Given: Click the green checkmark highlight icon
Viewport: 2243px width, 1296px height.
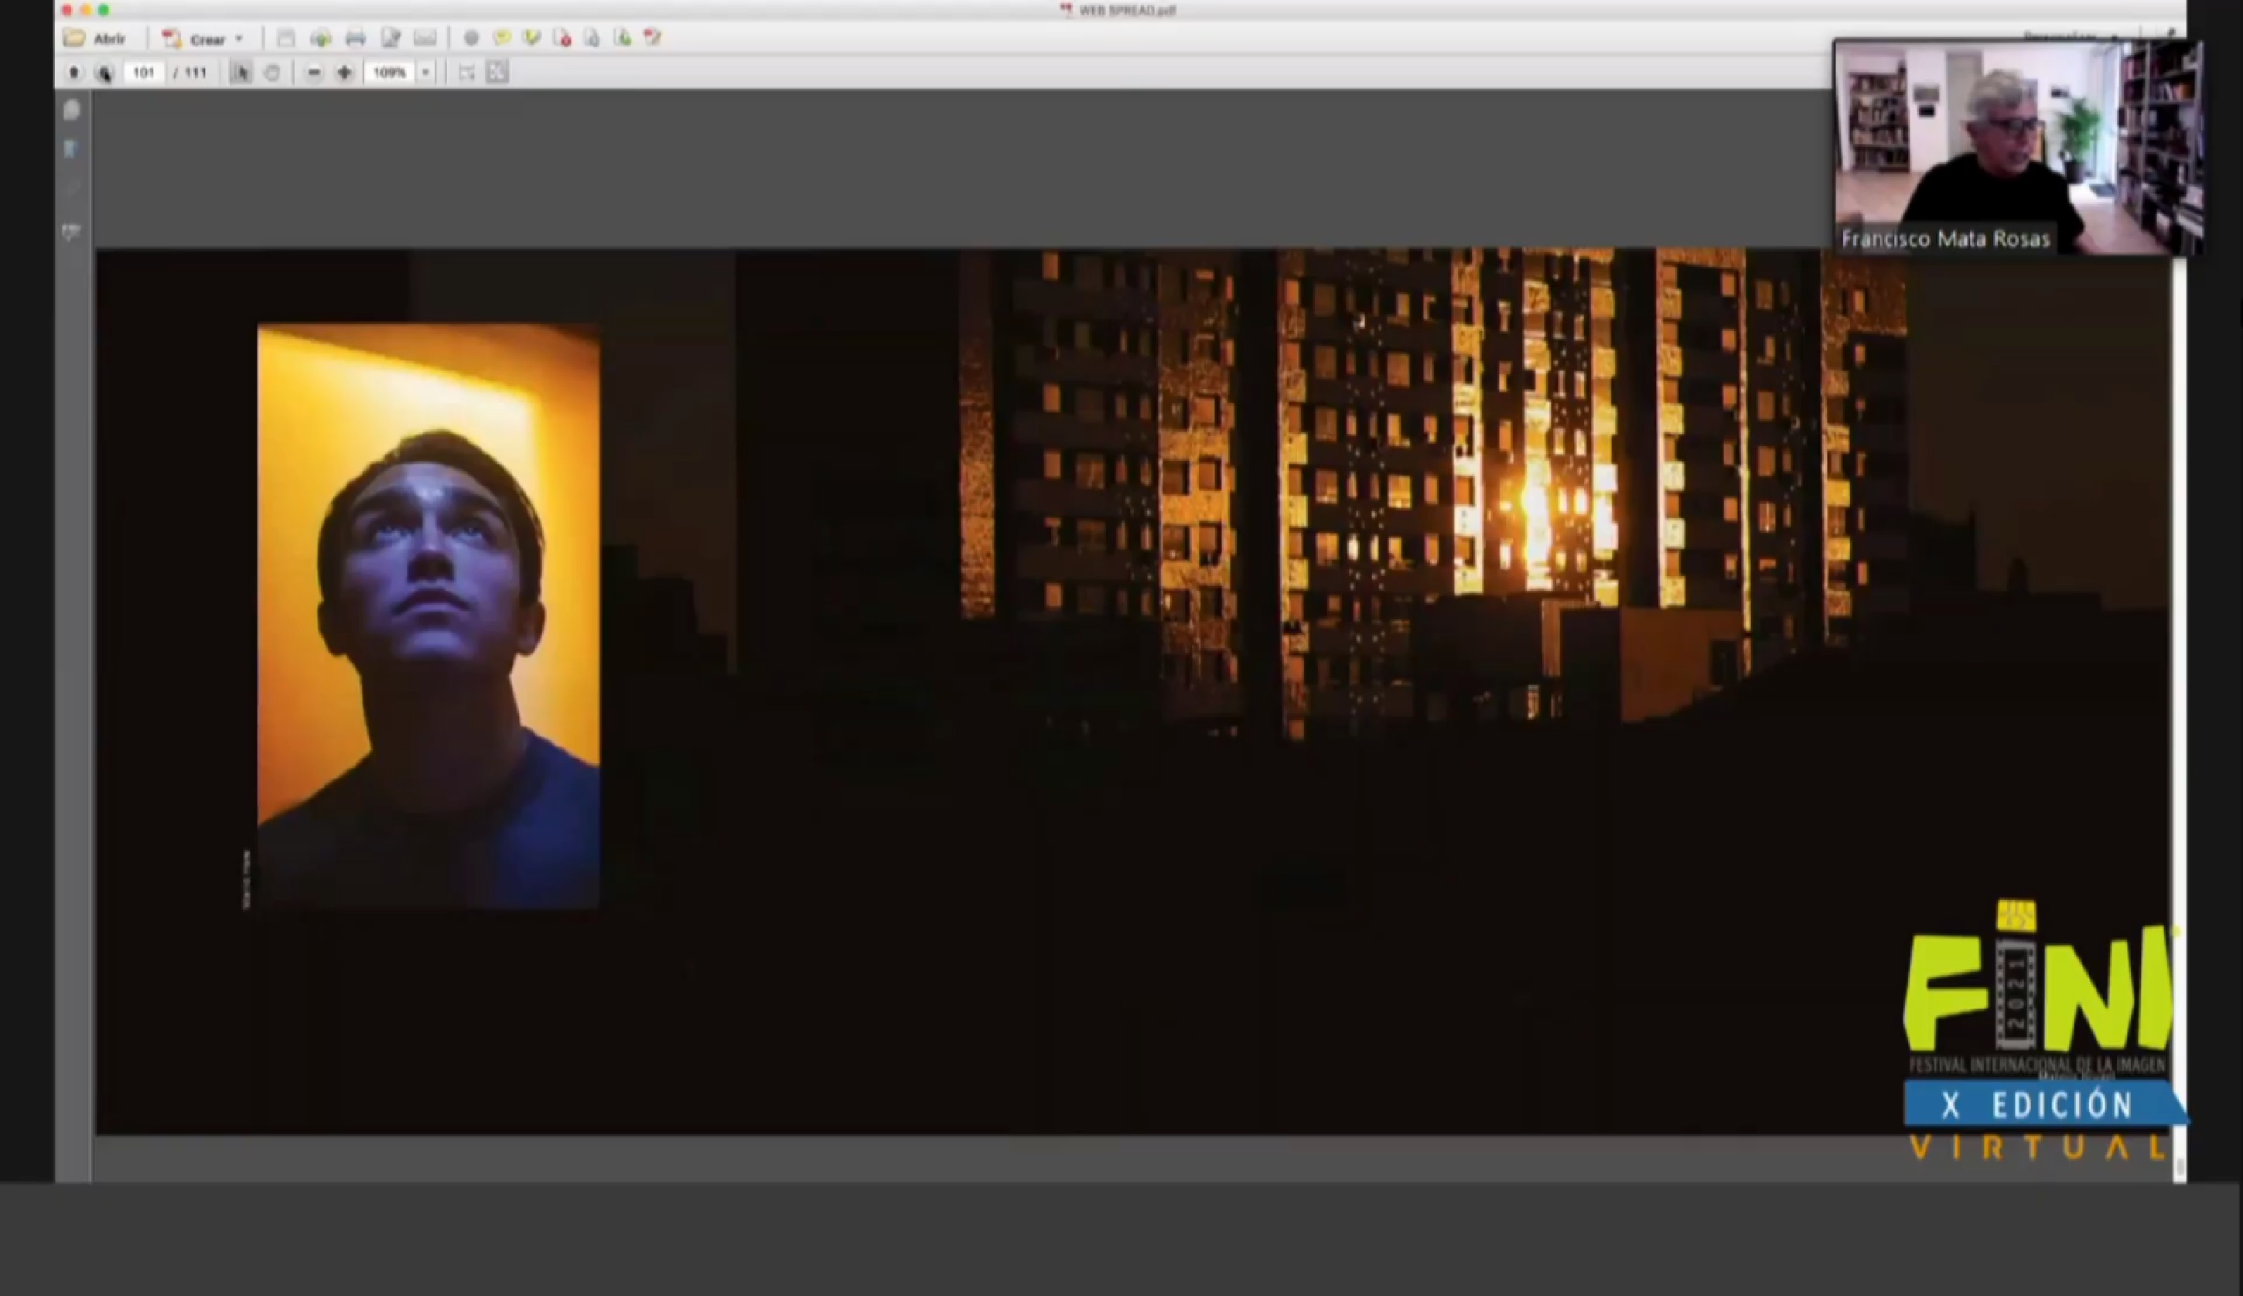Looking at the screenshot, I should pos(532,38).
